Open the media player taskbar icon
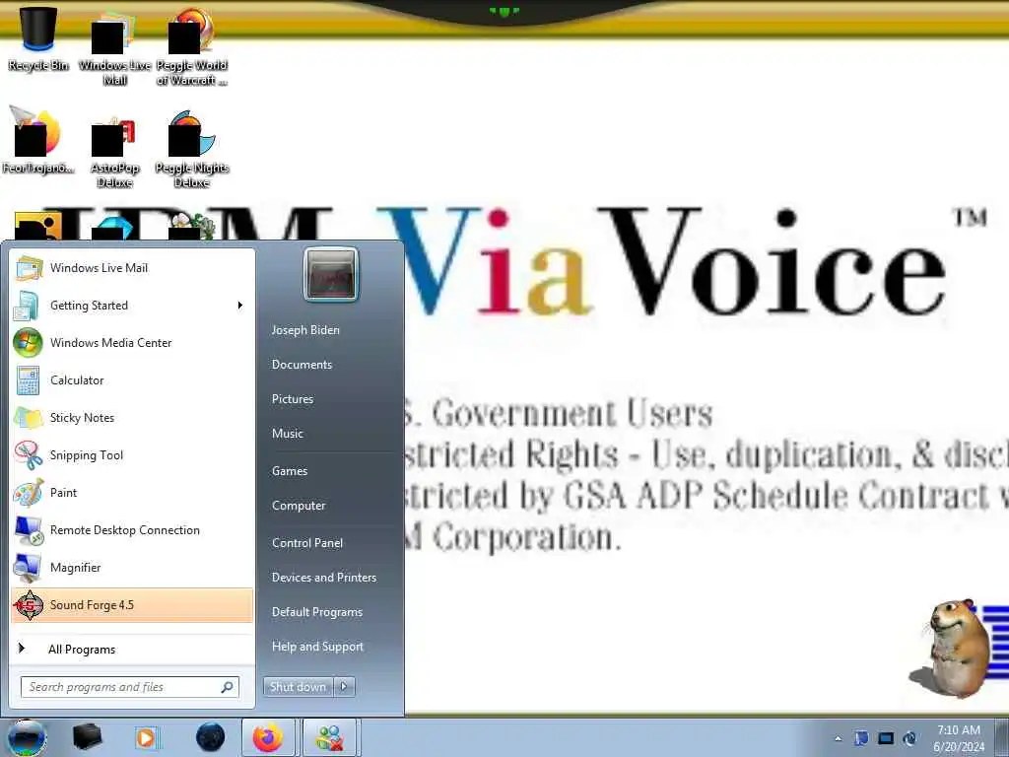The image size is (1009, 757). coord(147,737)
